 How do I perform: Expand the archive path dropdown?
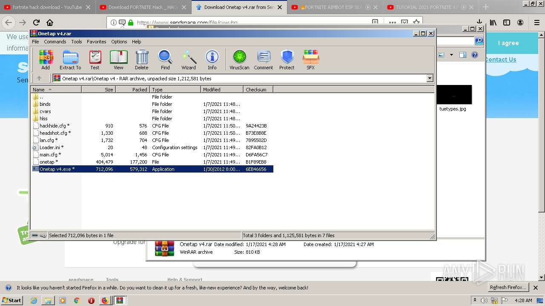point(430,78)
